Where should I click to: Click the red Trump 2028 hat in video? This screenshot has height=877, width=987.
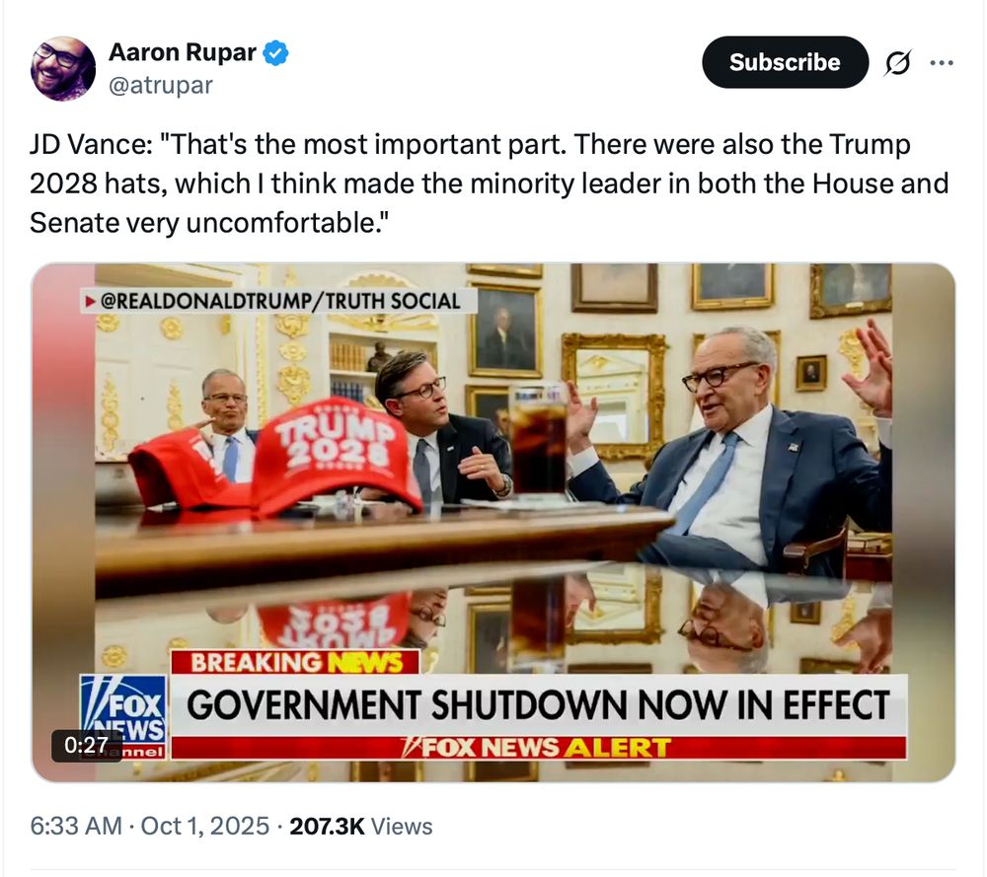coord(336,457)
